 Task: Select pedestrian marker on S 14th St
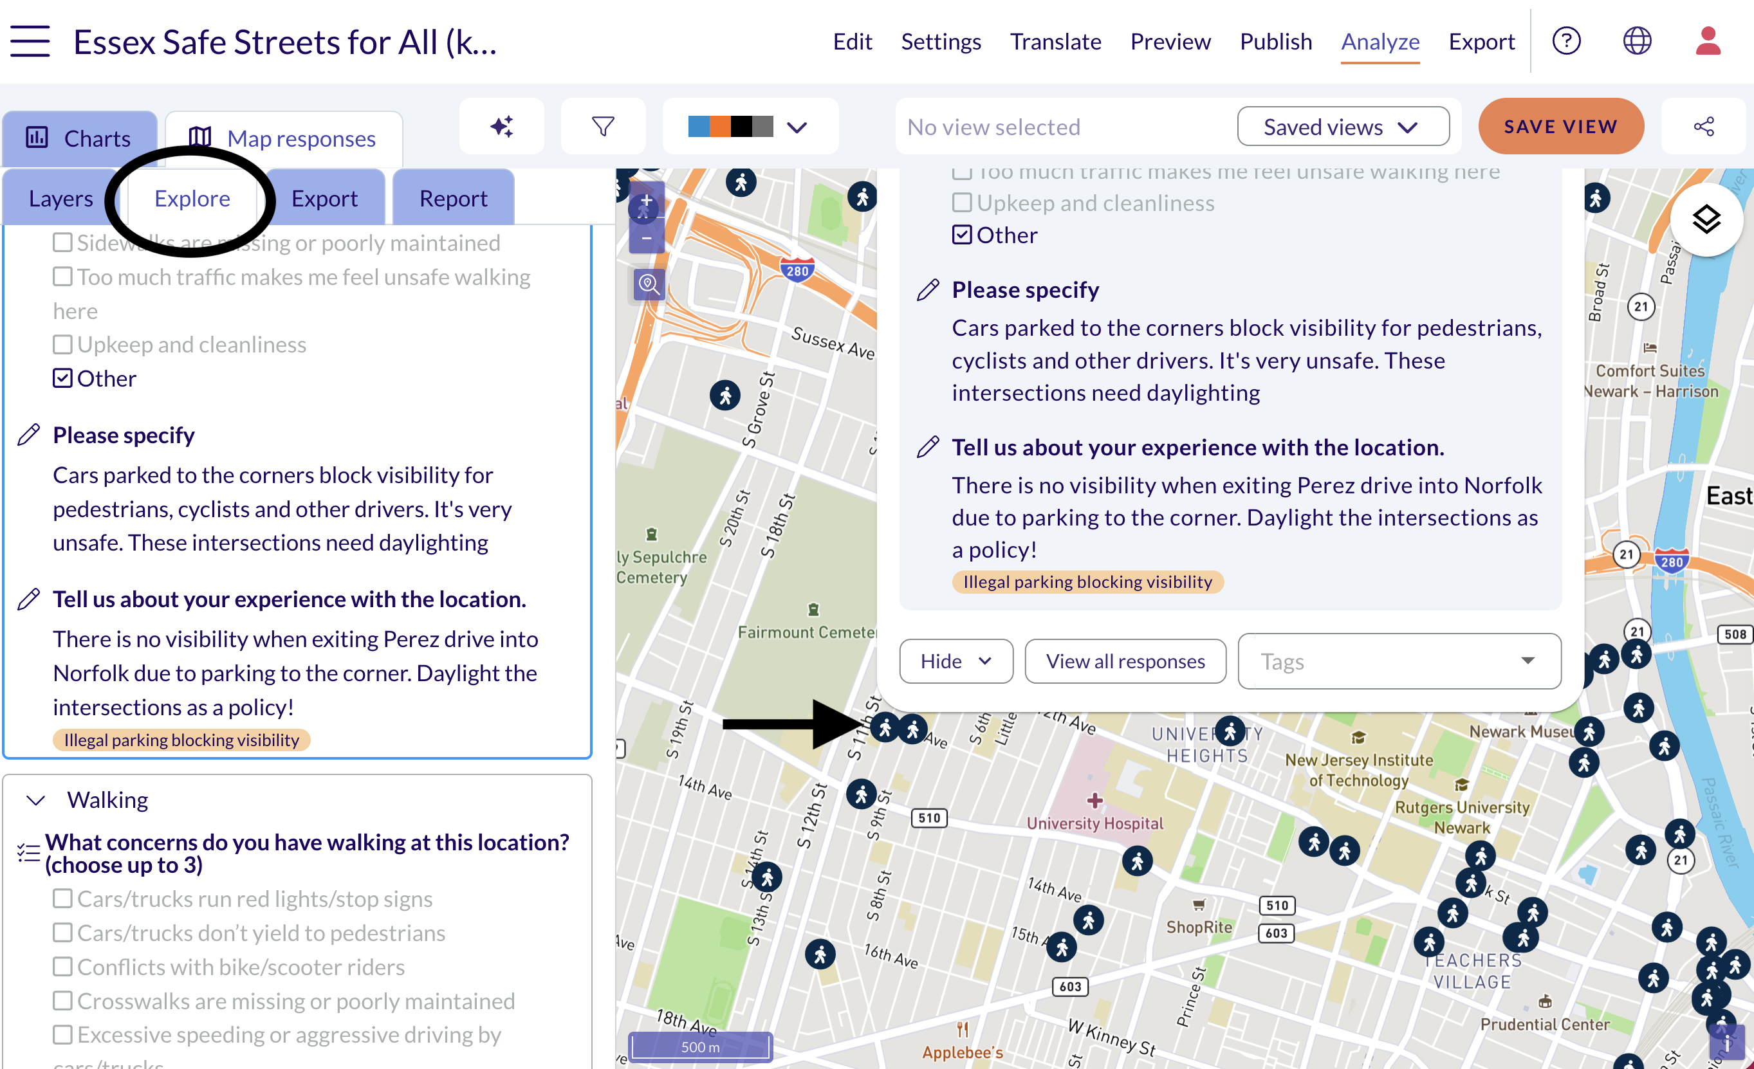[767, 877]
